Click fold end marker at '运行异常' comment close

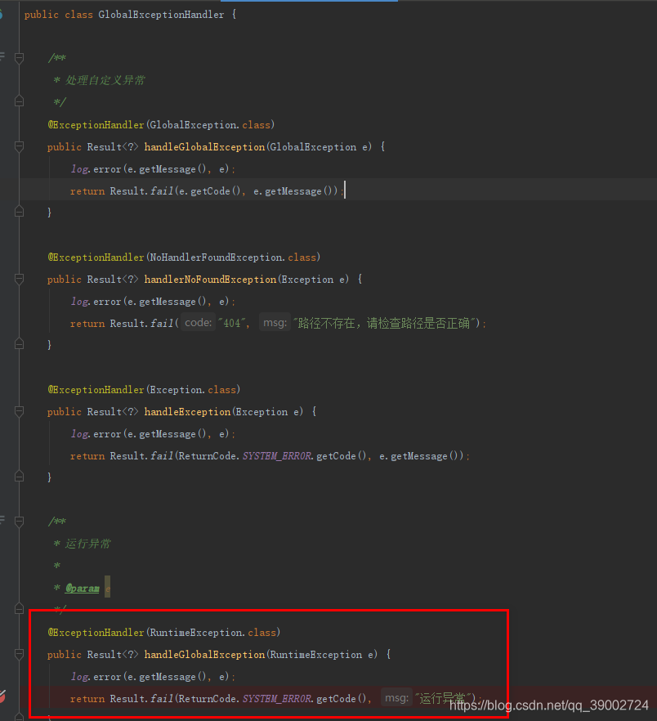(x=20, y=609)
